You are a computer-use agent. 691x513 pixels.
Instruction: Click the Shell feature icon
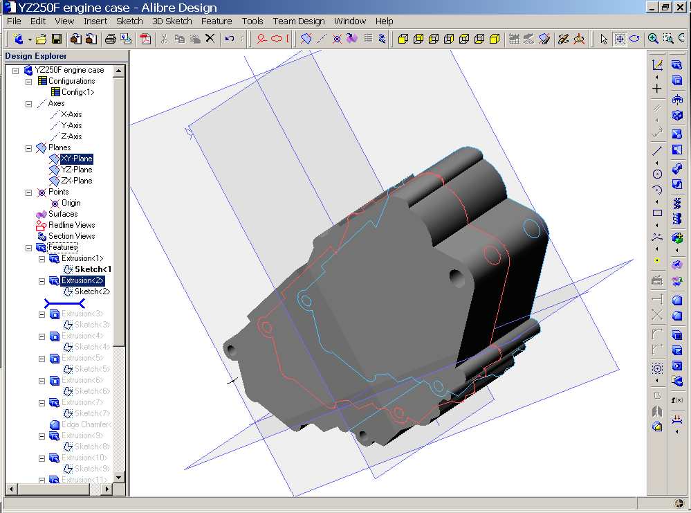[x=677, y=335]
